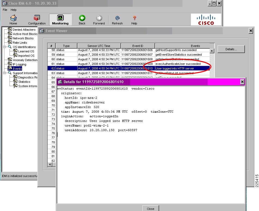This screenshot has width=259, height=211.
Task: Close the Event Viewer window
Action: point(251,31)
